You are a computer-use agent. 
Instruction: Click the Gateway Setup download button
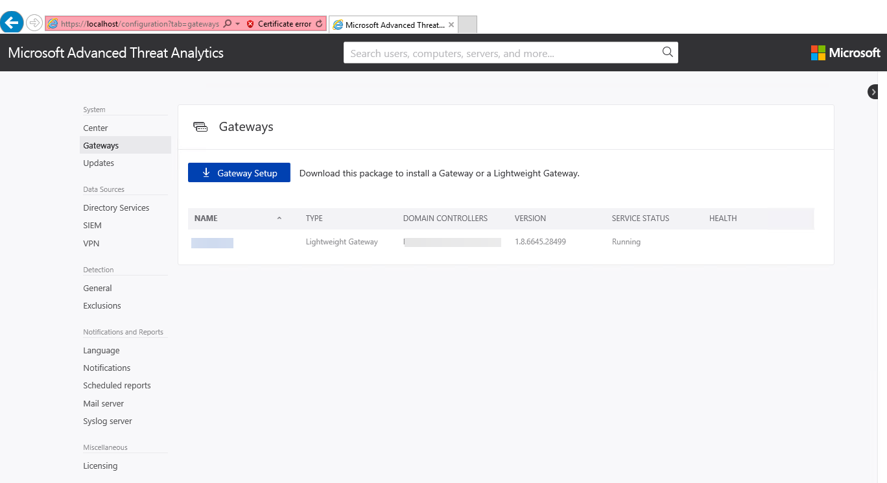tap(239, 173)
